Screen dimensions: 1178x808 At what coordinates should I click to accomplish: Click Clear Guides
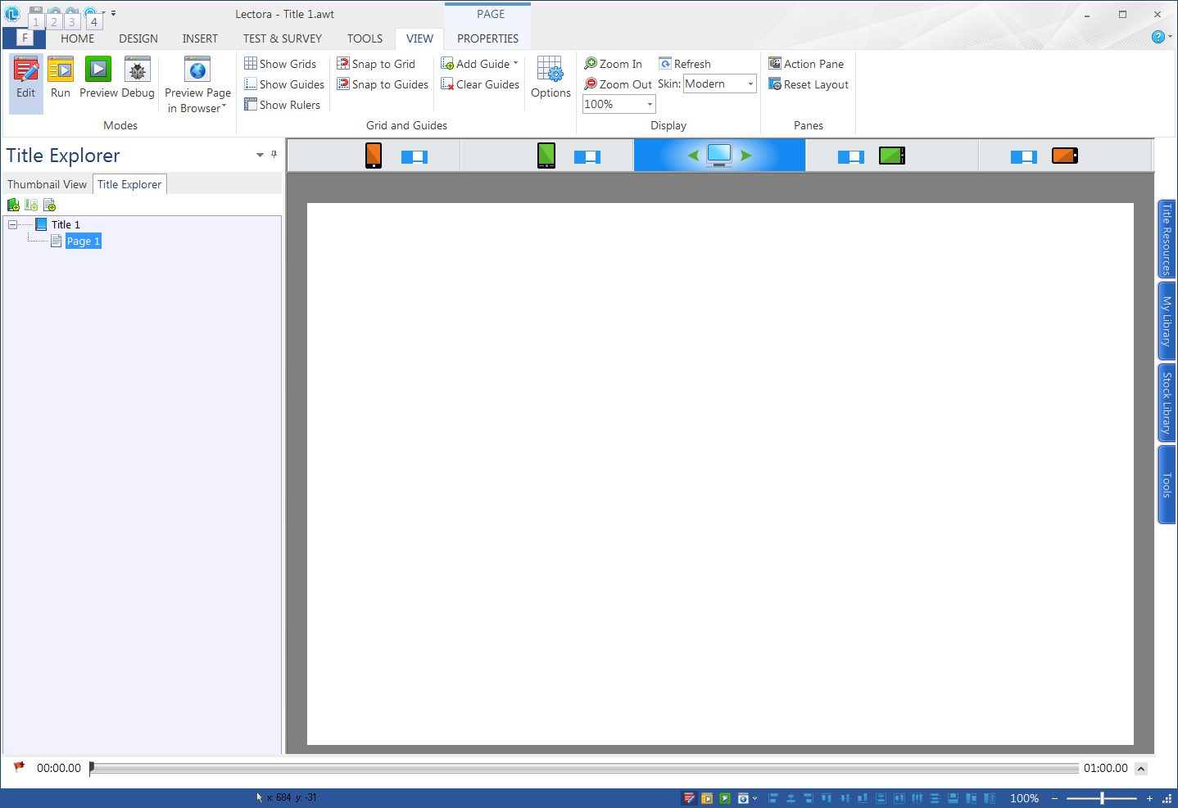tap(480, 84)
